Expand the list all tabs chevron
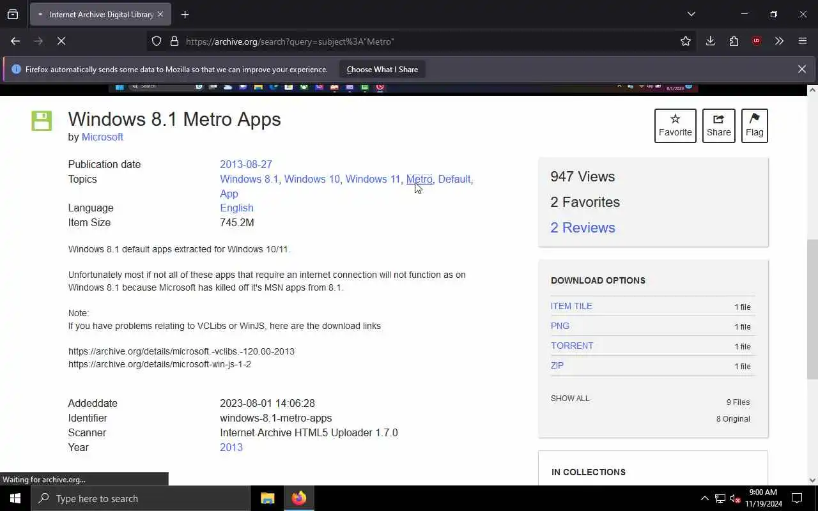The width and height of the screenshot is (818, 511). (x=691, y=14)
